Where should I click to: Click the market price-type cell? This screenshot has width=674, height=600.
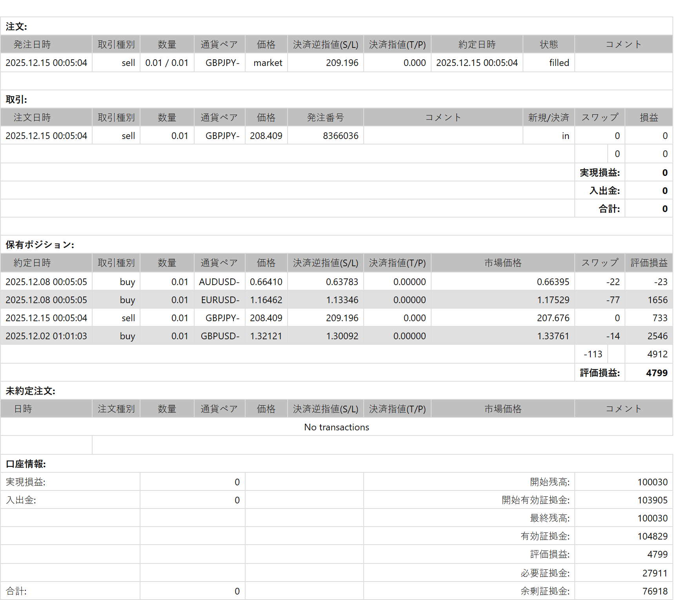pos(268,63)
